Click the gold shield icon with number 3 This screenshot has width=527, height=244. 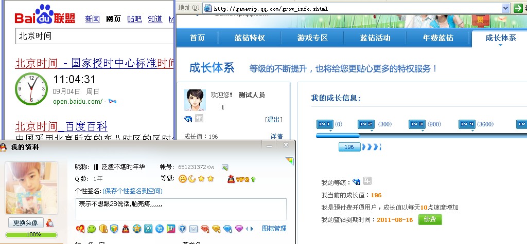(103, 229)
